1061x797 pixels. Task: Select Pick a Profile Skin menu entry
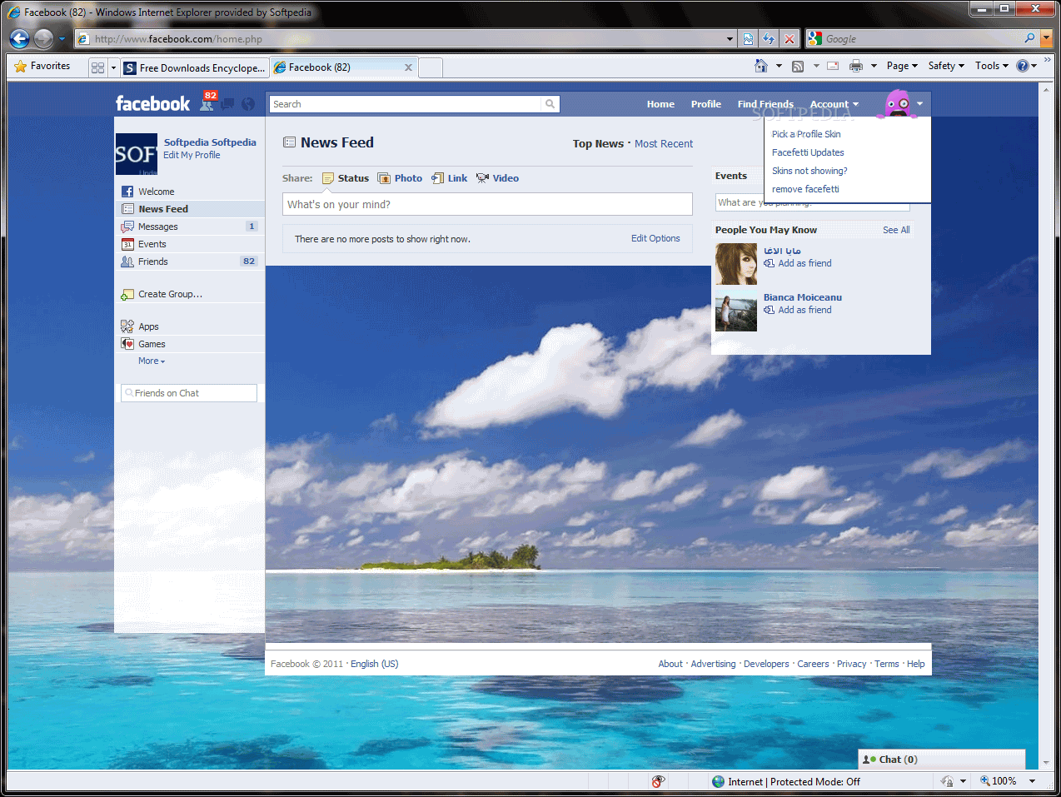coord(806,134)
